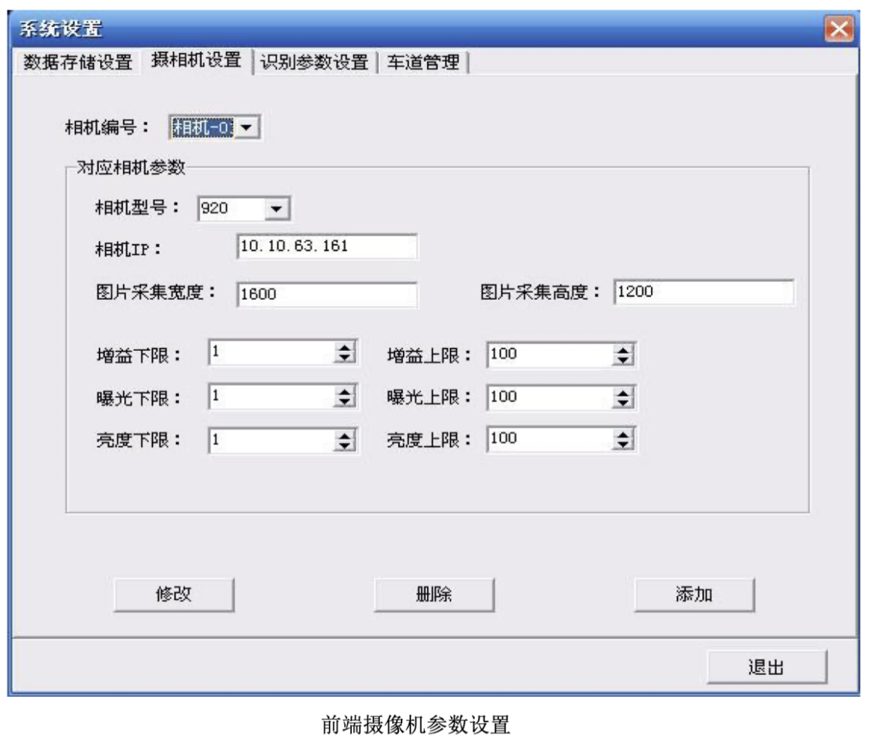This screenshot has width=877, height=746.
Task: Click the 相机IP address input field
Action: pyautogui.click(x=326, y=247)
